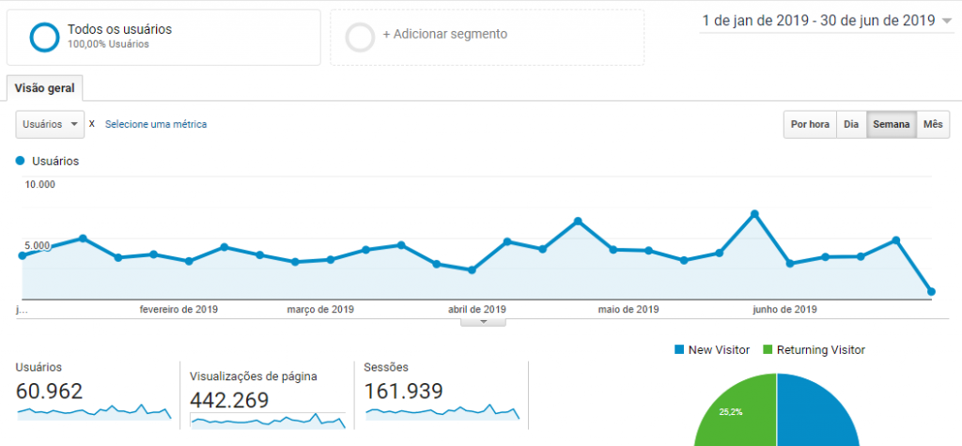Click the highest peak data point near junho
962x446 pixels.
tap(754, 214)
